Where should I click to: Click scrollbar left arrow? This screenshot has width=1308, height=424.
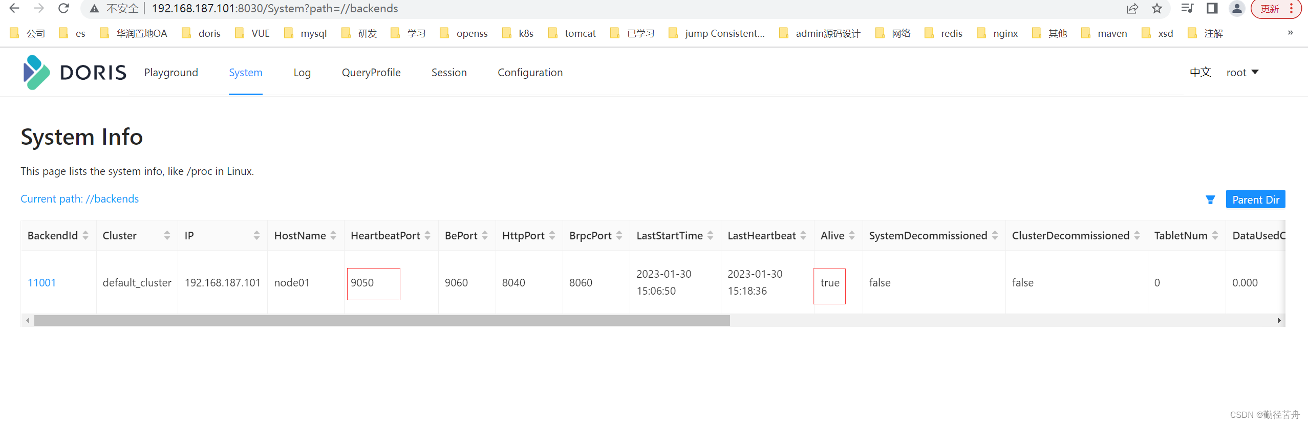(28, 321)
